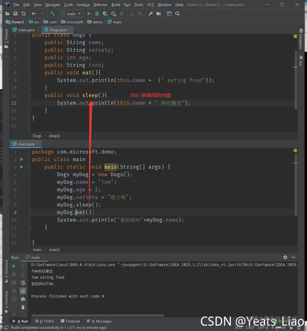Stop process in the Run panel
Image resolution: width=307 pixels, height=331 pixels.
[14, 275]
